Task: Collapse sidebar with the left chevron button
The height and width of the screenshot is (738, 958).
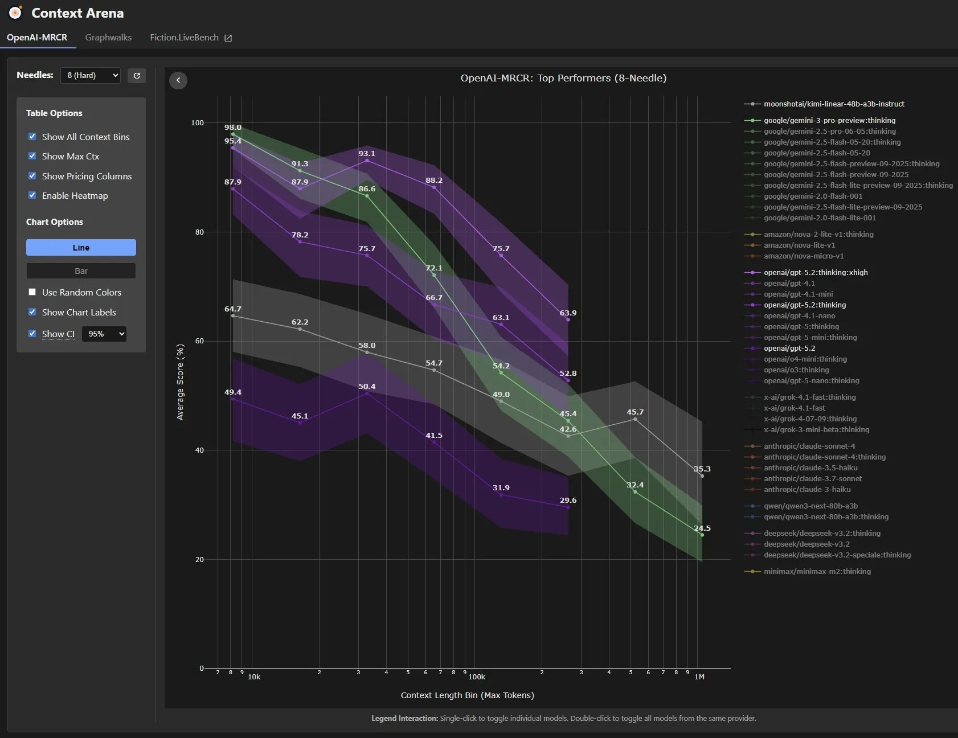Action: tap(178, 80)
